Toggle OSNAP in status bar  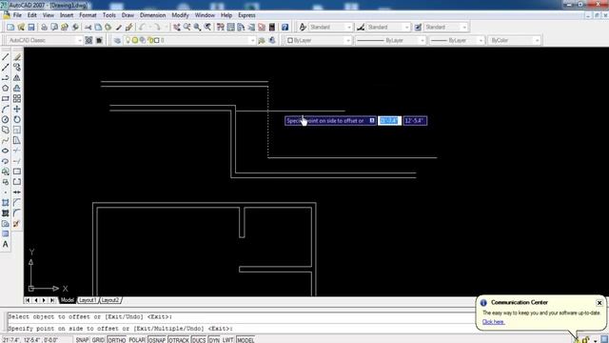157,340
